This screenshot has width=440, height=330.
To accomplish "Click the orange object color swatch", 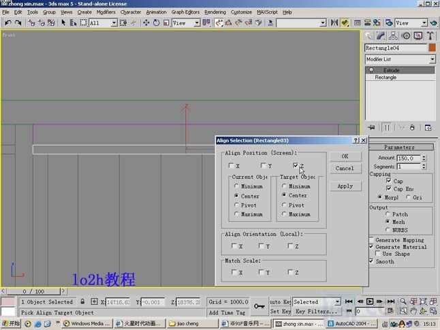I will pyautogui.click(x=432, y=48).
